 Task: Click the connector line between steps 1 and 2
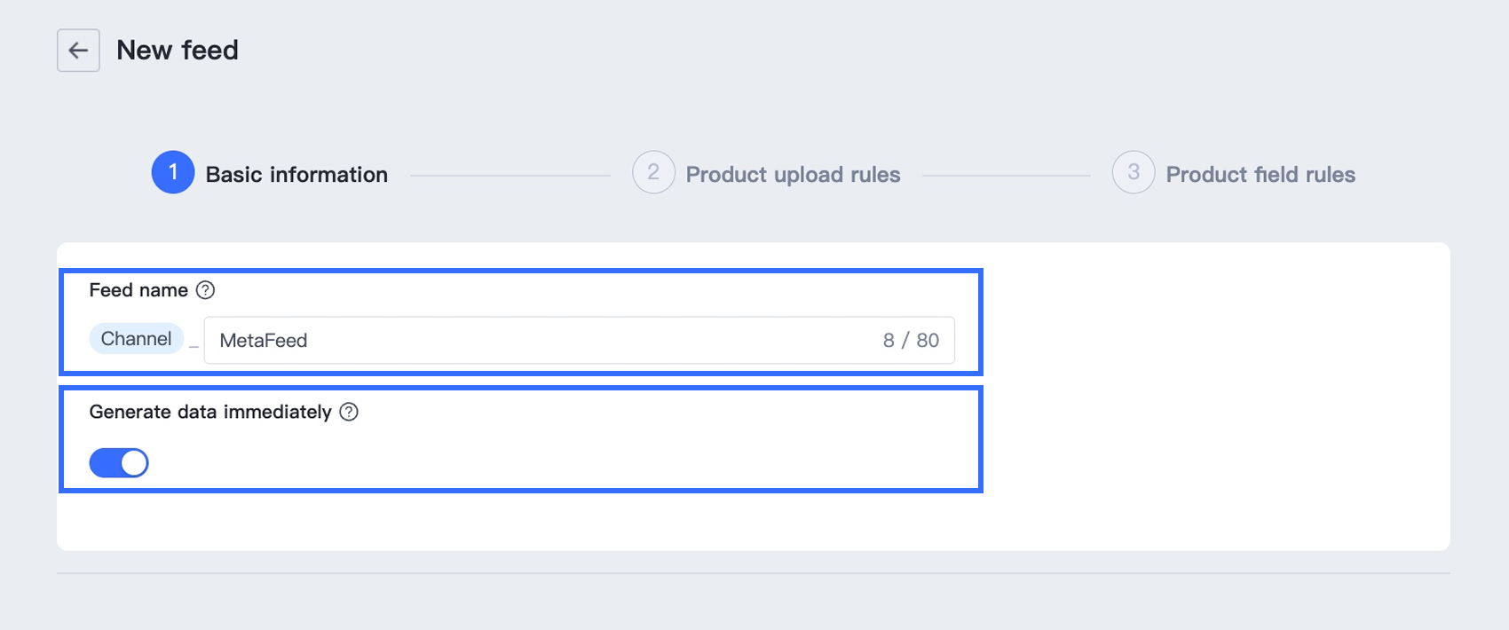tap(510, 176)
